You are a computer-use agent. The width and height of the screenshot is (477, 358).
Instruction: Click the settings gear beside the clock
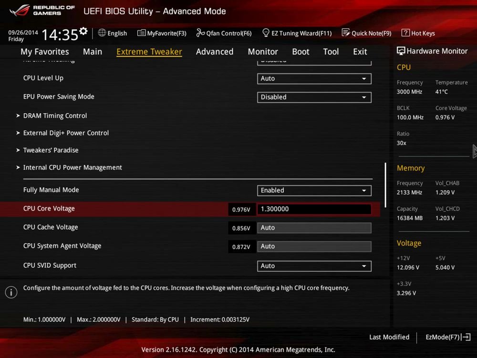83,31
